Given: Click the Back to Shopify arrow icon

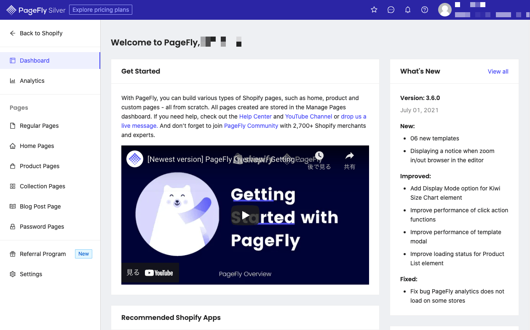Looking at the screenshot, I should click(13, 33).
